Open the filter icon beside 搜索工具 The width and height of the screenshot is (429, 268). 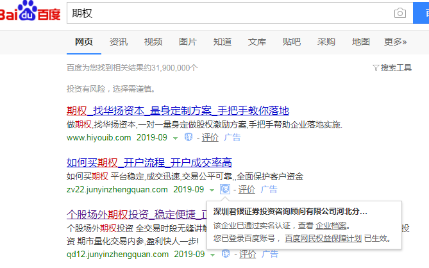coord(376,68)
